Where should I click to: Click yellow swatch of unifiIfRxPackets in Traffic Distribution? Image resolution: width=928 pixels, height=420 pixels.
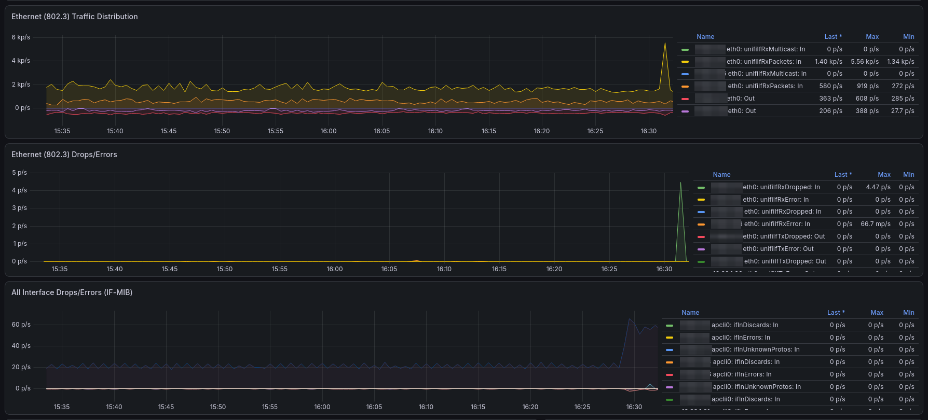[x=685, y=62]
